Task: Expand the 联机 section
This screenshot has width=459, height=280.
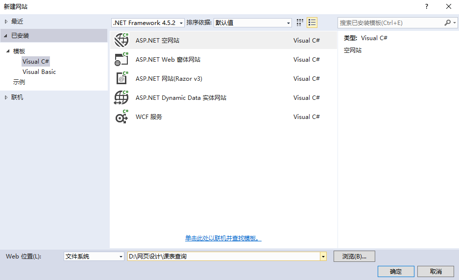Action: [6, 97]
